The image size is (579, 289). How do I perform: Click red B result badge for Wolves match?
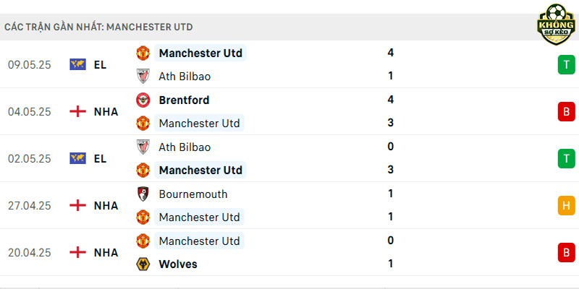(x=567, y=252)
